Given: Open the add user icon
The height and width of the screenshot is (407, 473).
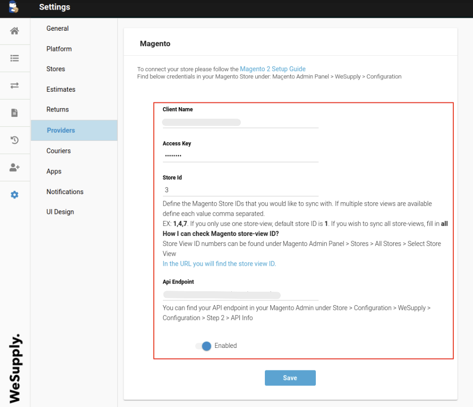Looking at the screenshot, I should [14, 167].
